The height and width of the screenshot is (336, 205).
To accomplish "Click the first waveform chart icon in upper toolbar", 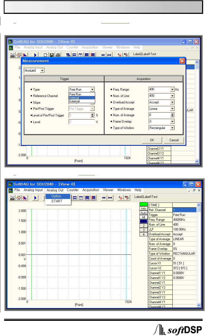I will tap(12, 55).
